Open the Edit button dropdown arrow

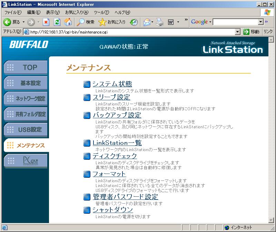[178, 22]
